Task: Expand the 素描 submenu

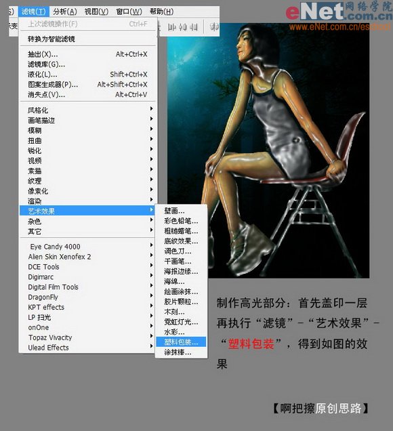Action: (x=88, y=171)
